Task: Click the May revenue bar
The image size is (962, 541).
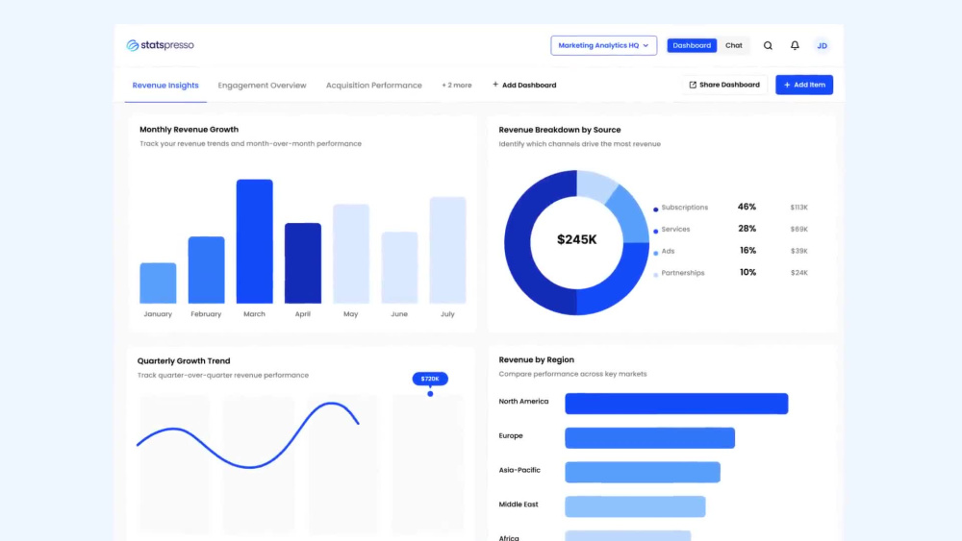Action: point(351,254)
